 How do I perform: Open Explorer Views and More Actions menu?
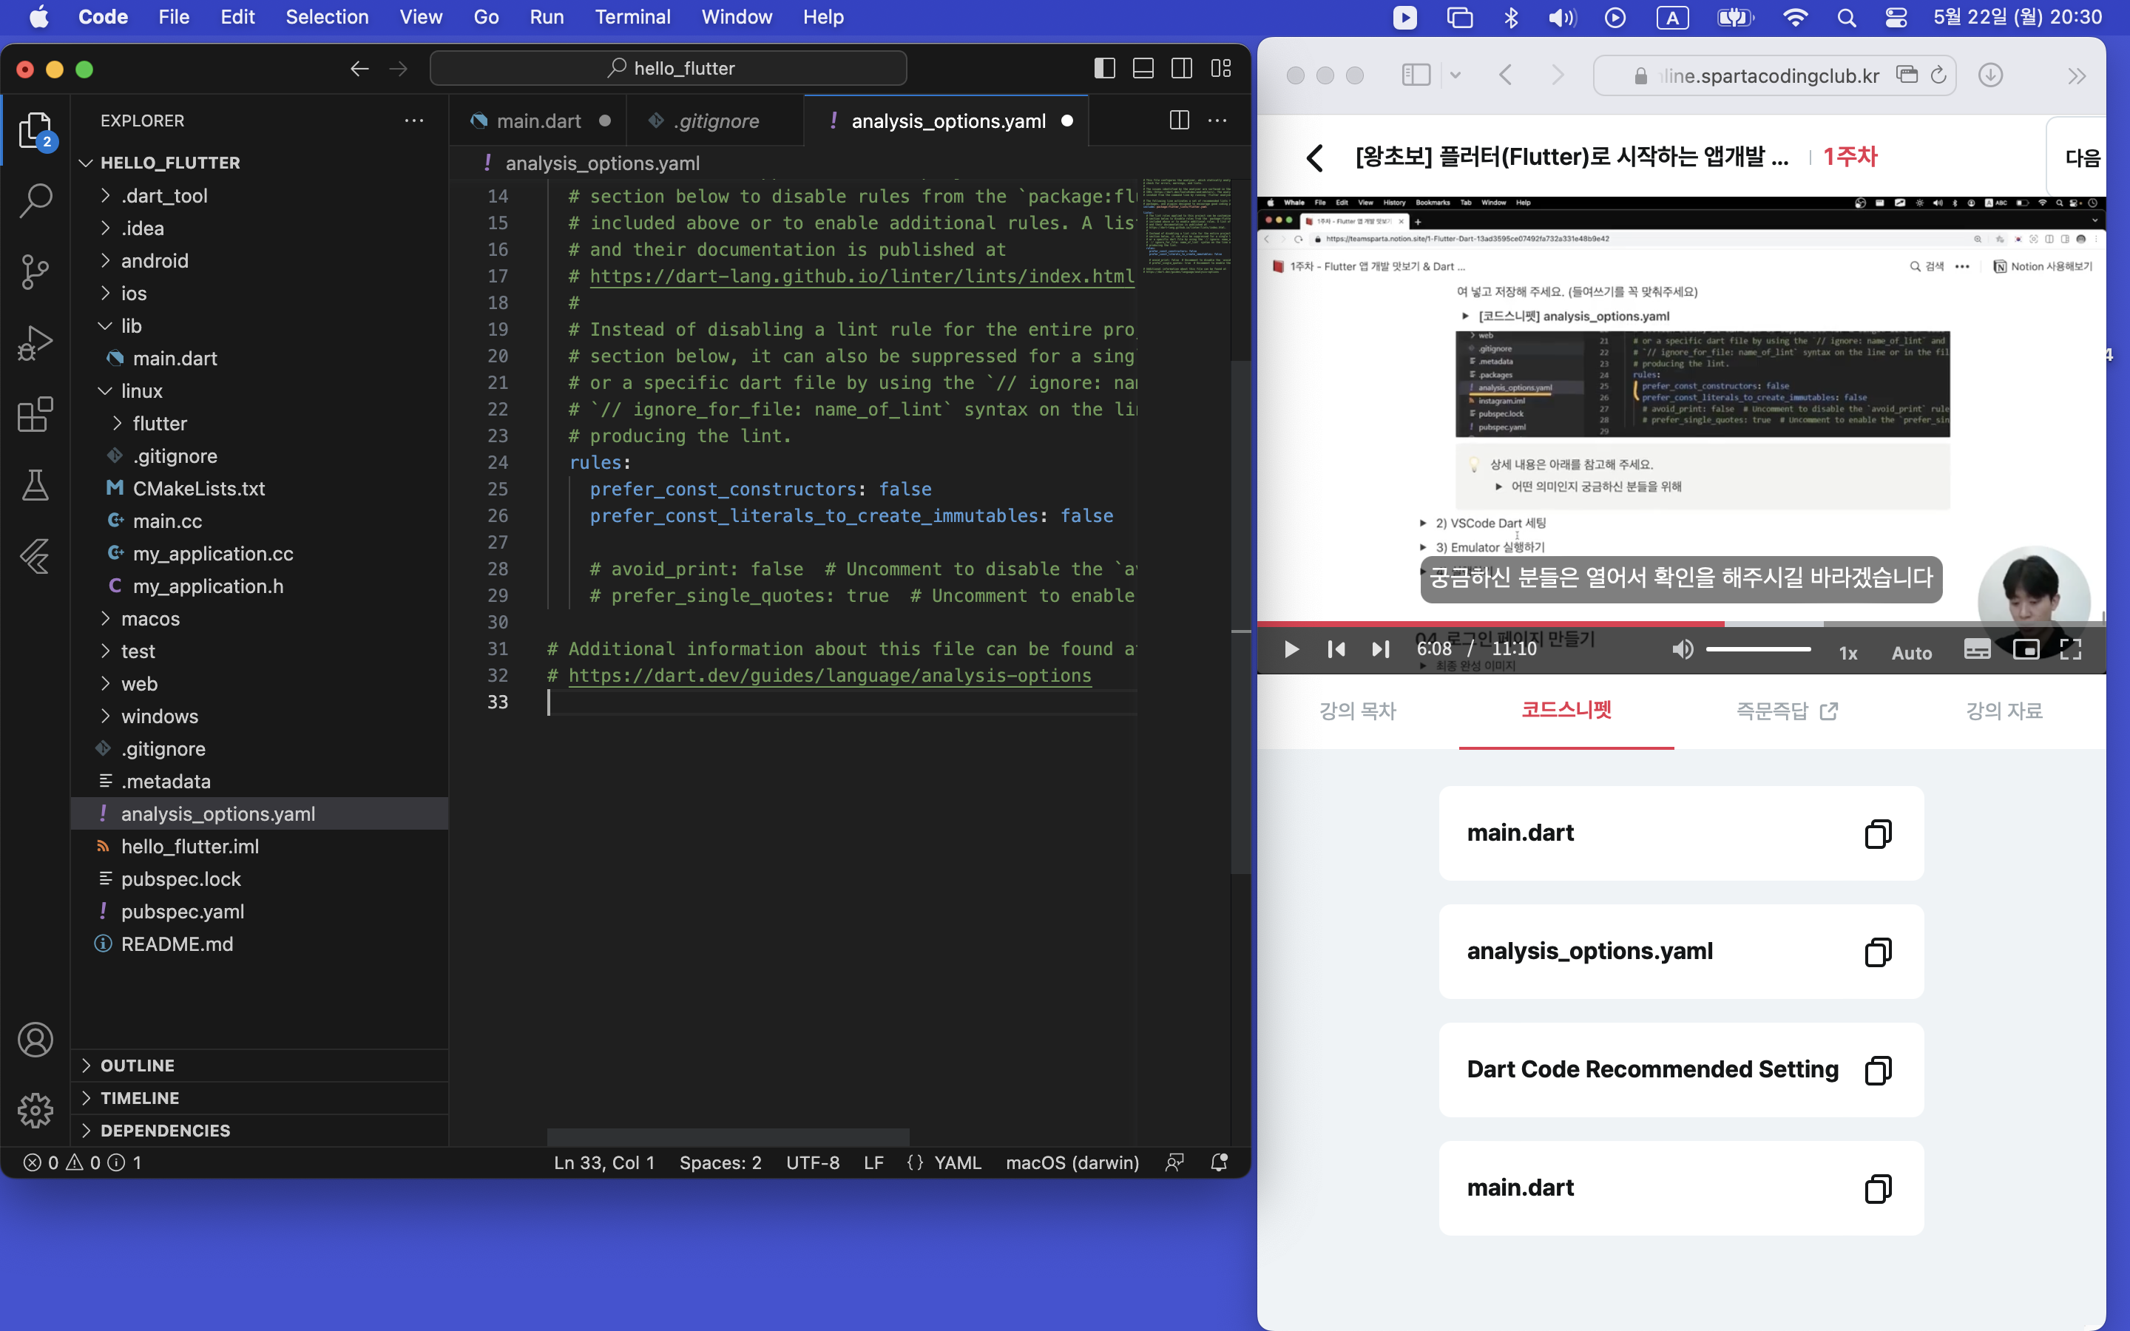click(413, 121)
